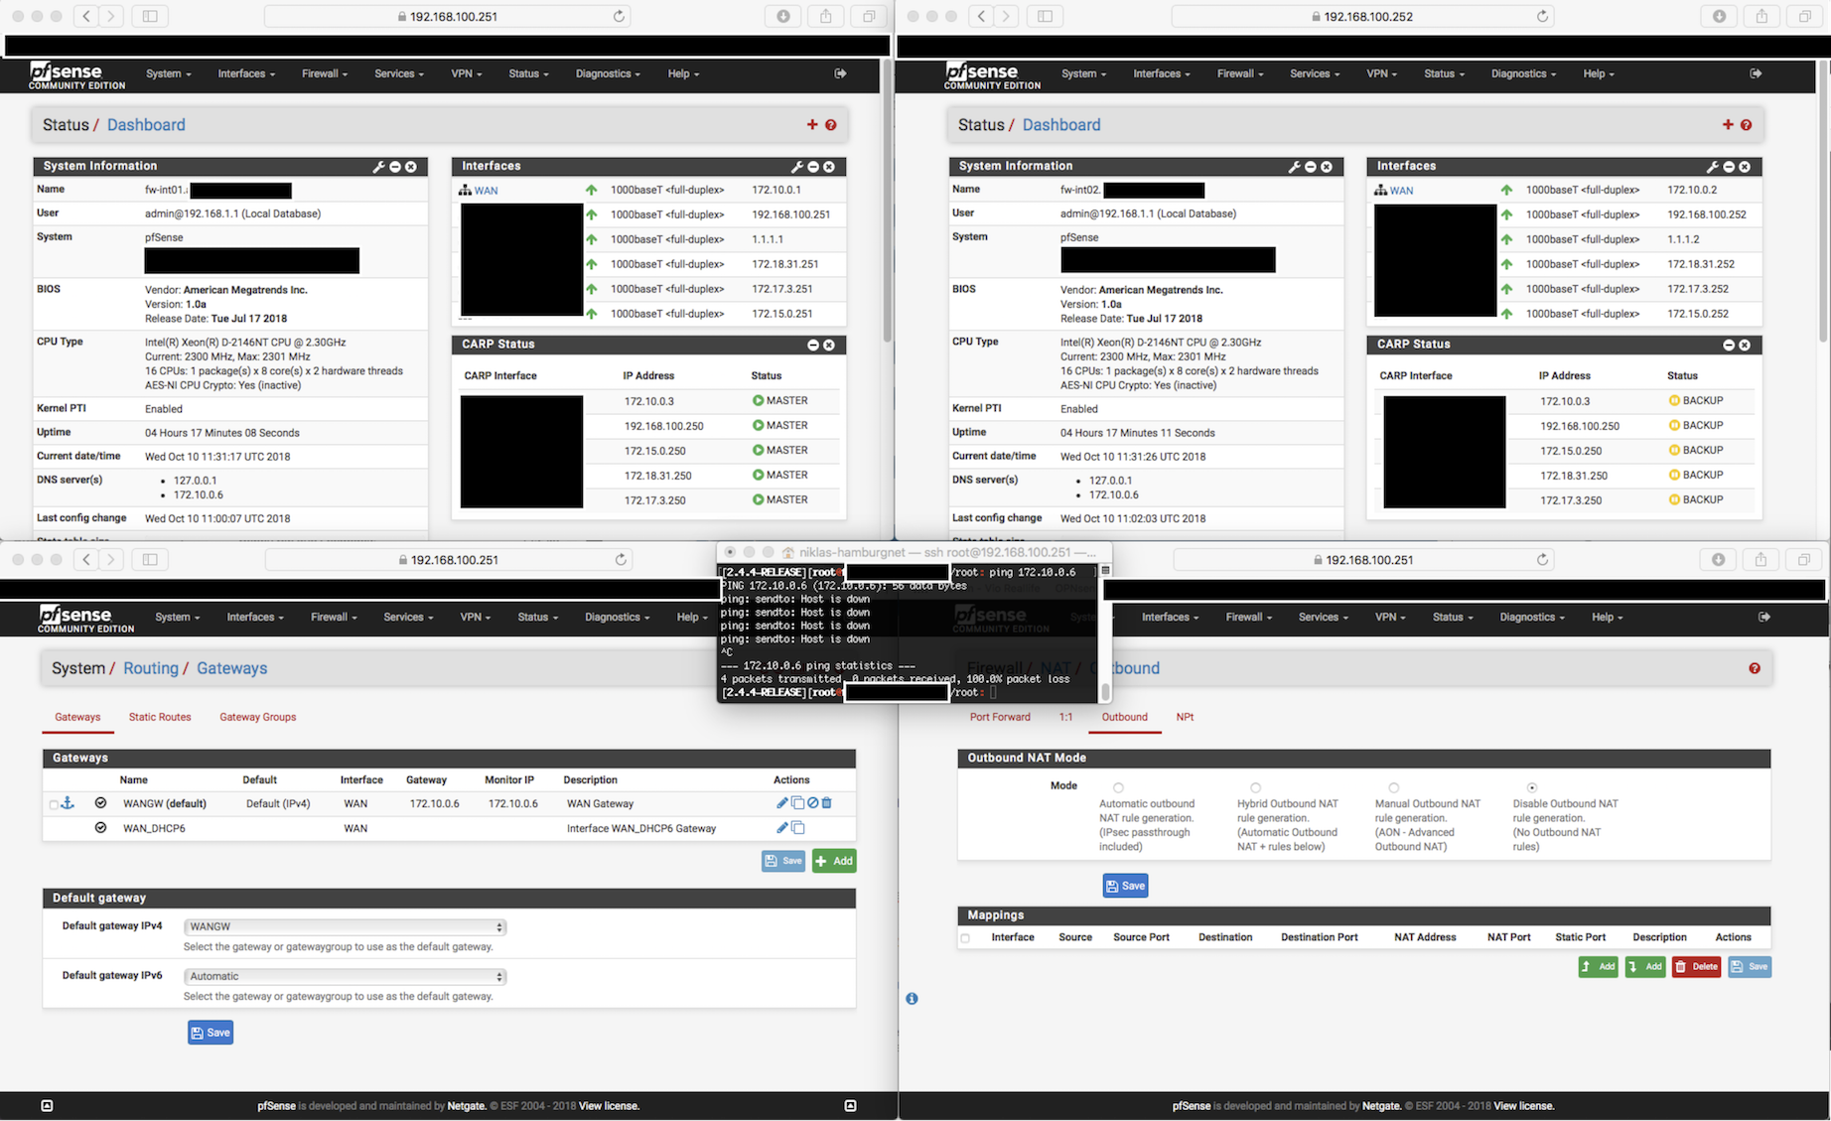The height and width of the screenshot is (1121, 1831).
Task: Click the copy icon in WAN_DHCP6 row
Action: tap(797, 828)
